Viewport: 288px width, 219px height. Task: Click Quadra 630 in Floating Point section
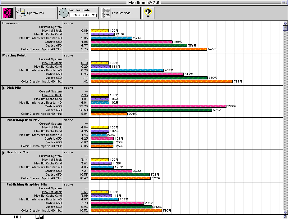[54, 78]
